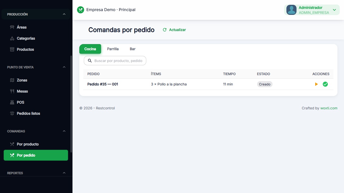Collapse the Comandas section chevron
The image size is (344, 193).
pyautogui.click(x=64, y=131)
